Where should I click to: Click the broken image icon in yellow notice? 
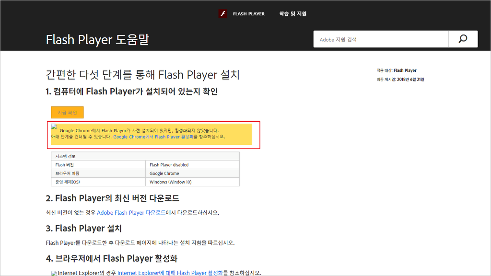click(54, 126)
